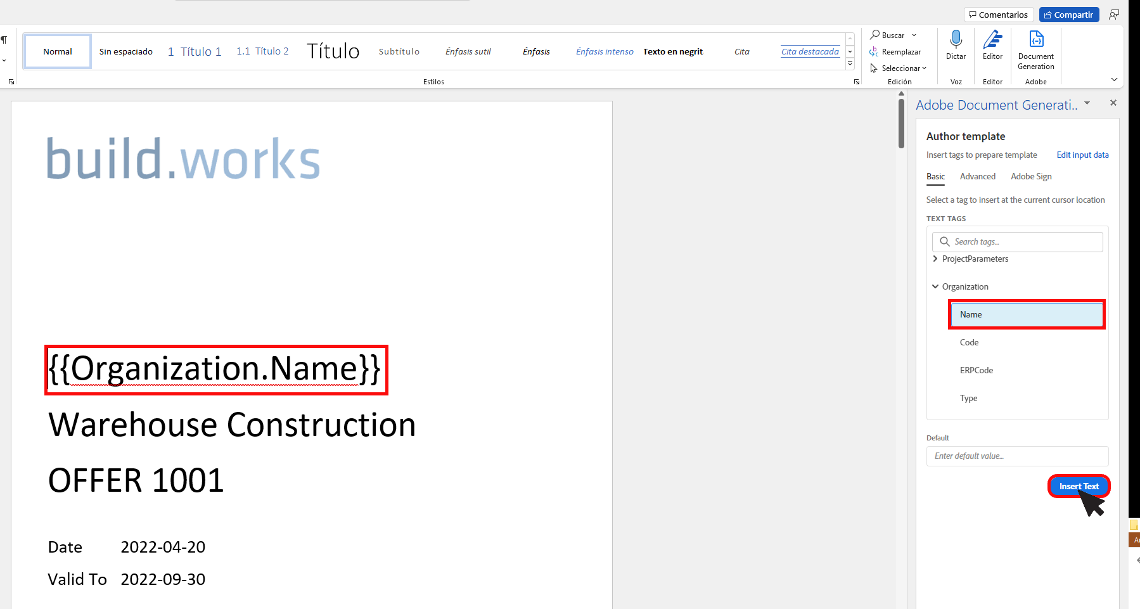This screenshot has height=609, width=1140.
Task: Apply the Título 1 heading style
Action: tap(195, 51)
